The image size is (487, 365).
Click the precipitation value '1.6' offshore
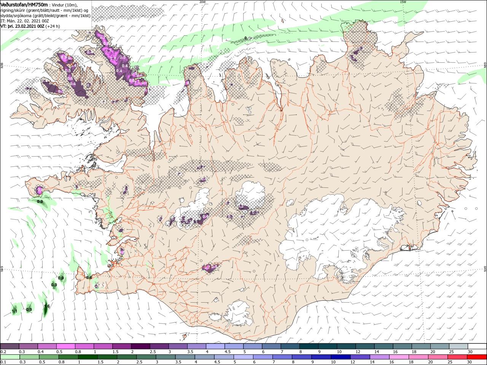47,306
